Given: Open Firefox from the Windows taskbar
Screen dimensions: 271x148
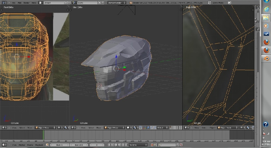Looking at the screenshot, I should click(266, 42).
